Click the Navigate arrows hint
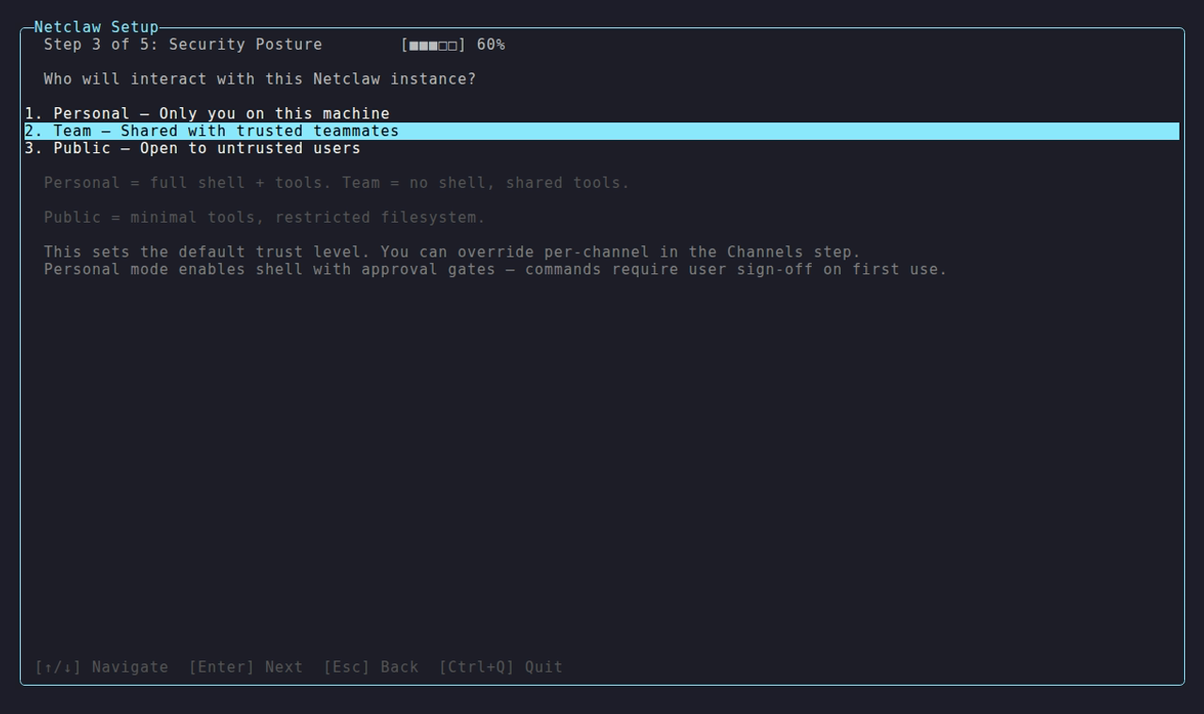 (x=102, y=667)
